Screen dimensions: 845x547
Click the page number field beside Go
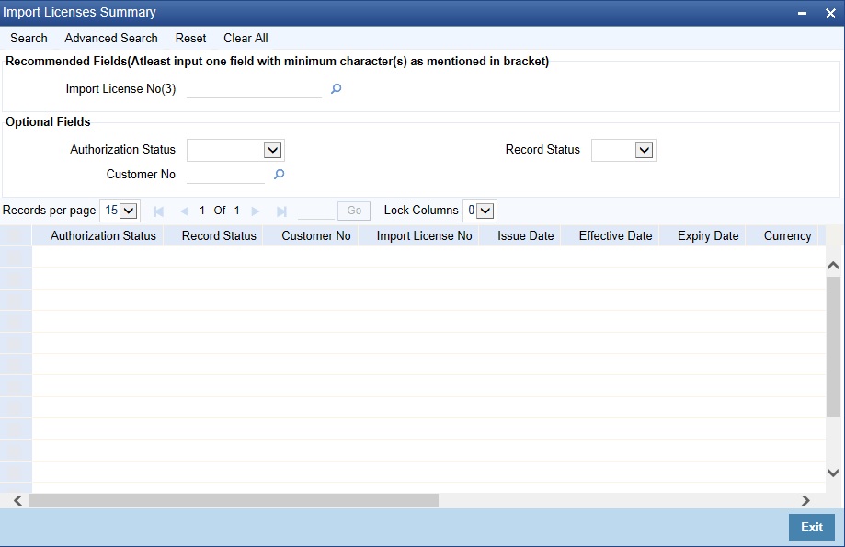(x=316, y=211)
